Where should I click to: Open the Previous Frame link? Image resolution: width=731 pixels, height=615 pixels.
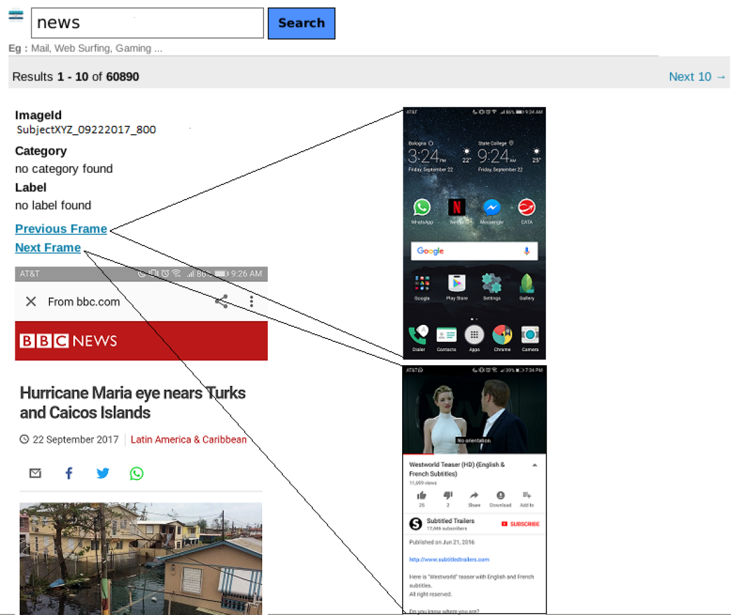coord(61,229)
